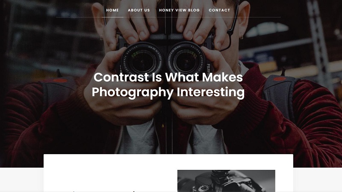Click the words 'Photography Interesting' in headline

click(168, 92)
